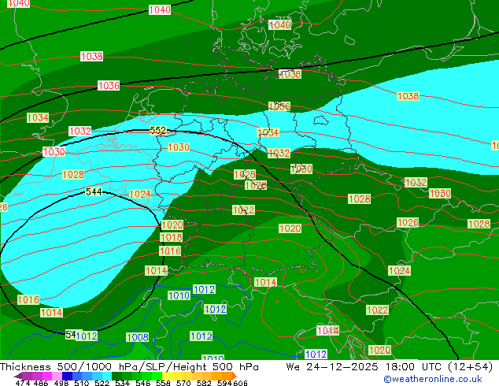Image resolution: width=499 pixels, height=386 pixels.
Task: Click the legend value 522
Action: (102, 383)
